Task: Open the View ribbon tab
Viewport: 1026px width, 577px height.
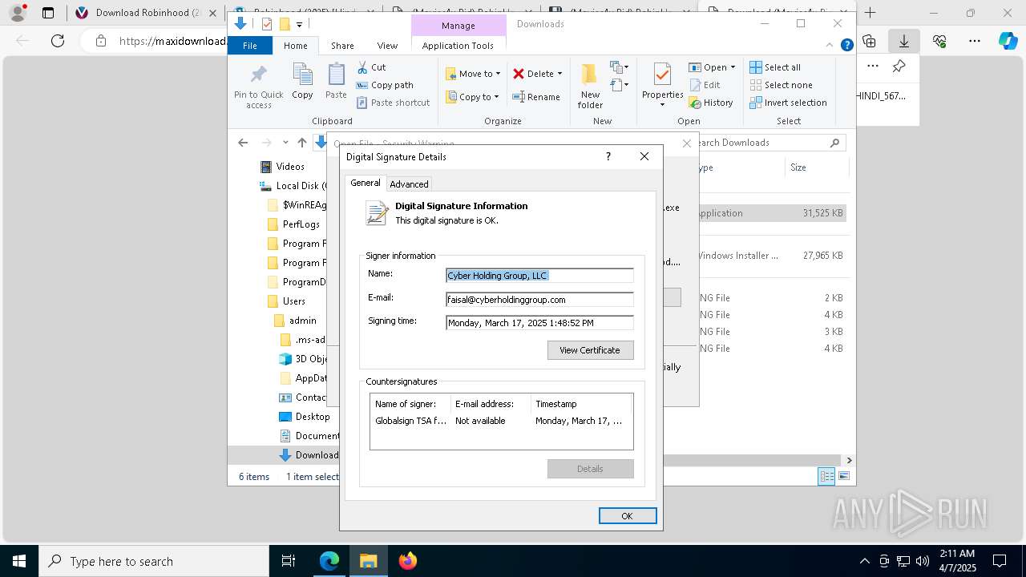Action: coord(387,46)
